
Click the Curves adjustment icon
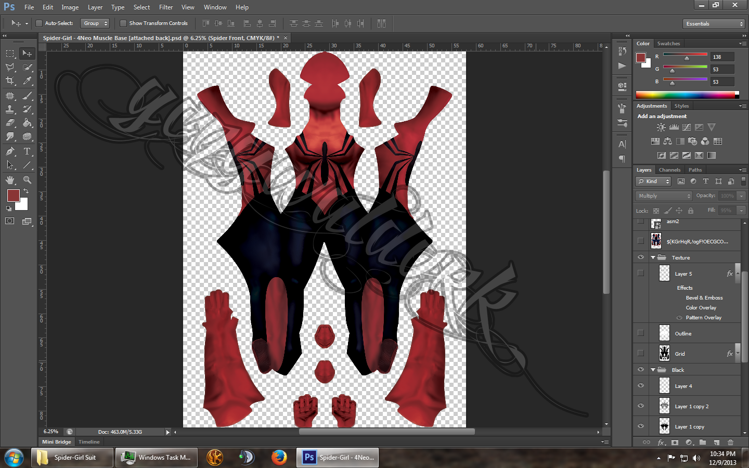687,127
